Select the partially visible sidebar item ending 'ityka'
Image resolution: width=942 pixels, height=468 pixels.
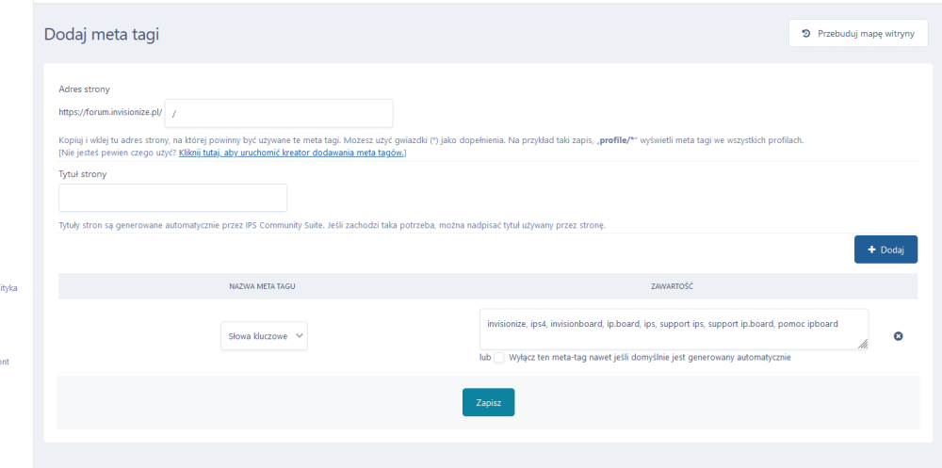[x=8, y=289]
